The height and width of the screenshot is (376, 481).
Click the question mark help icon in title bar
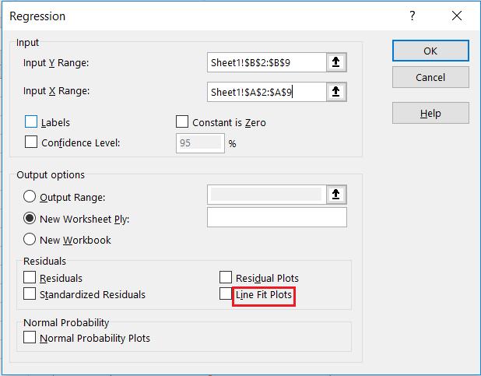click(413, 16)
